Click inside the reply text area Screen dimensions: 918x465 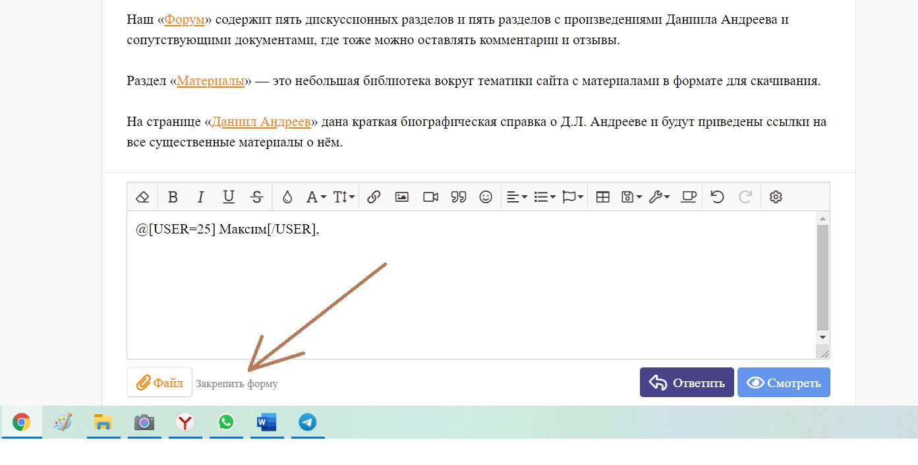point(471,285)
